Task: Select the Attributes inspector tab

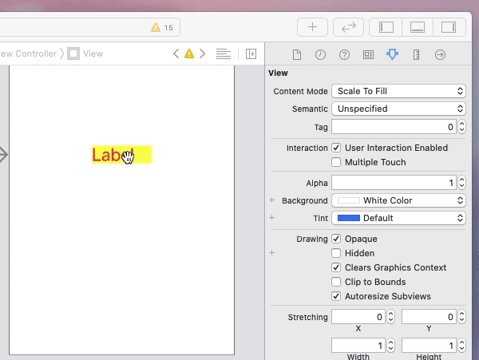Action: (392, 54)
